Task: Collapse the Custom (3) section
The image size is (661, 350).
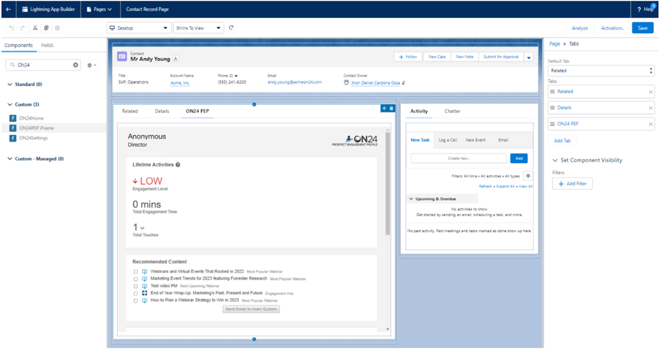Action: coord(10,105)
